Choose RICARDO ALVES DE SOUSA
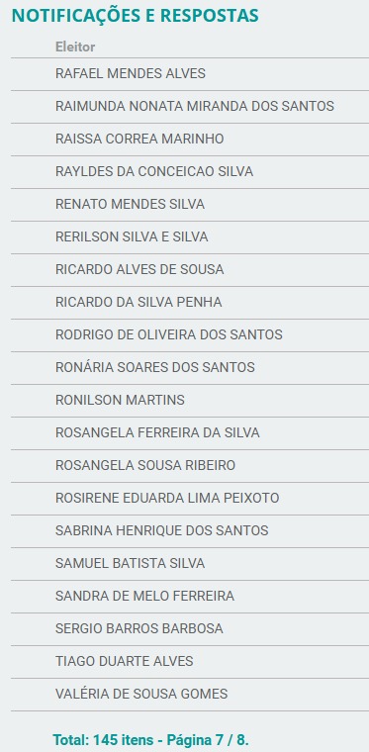Image resolution: width=369 pixels, height=752 pixels. click(x=190, y=269)
